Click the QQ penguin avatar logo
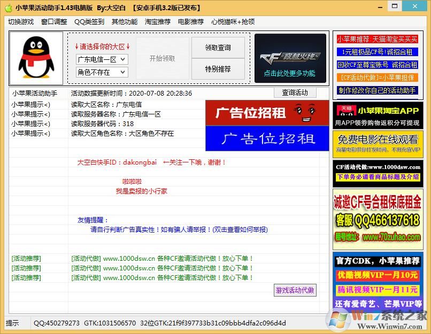Screen dimensions: 431x334 tap(36, 57)
